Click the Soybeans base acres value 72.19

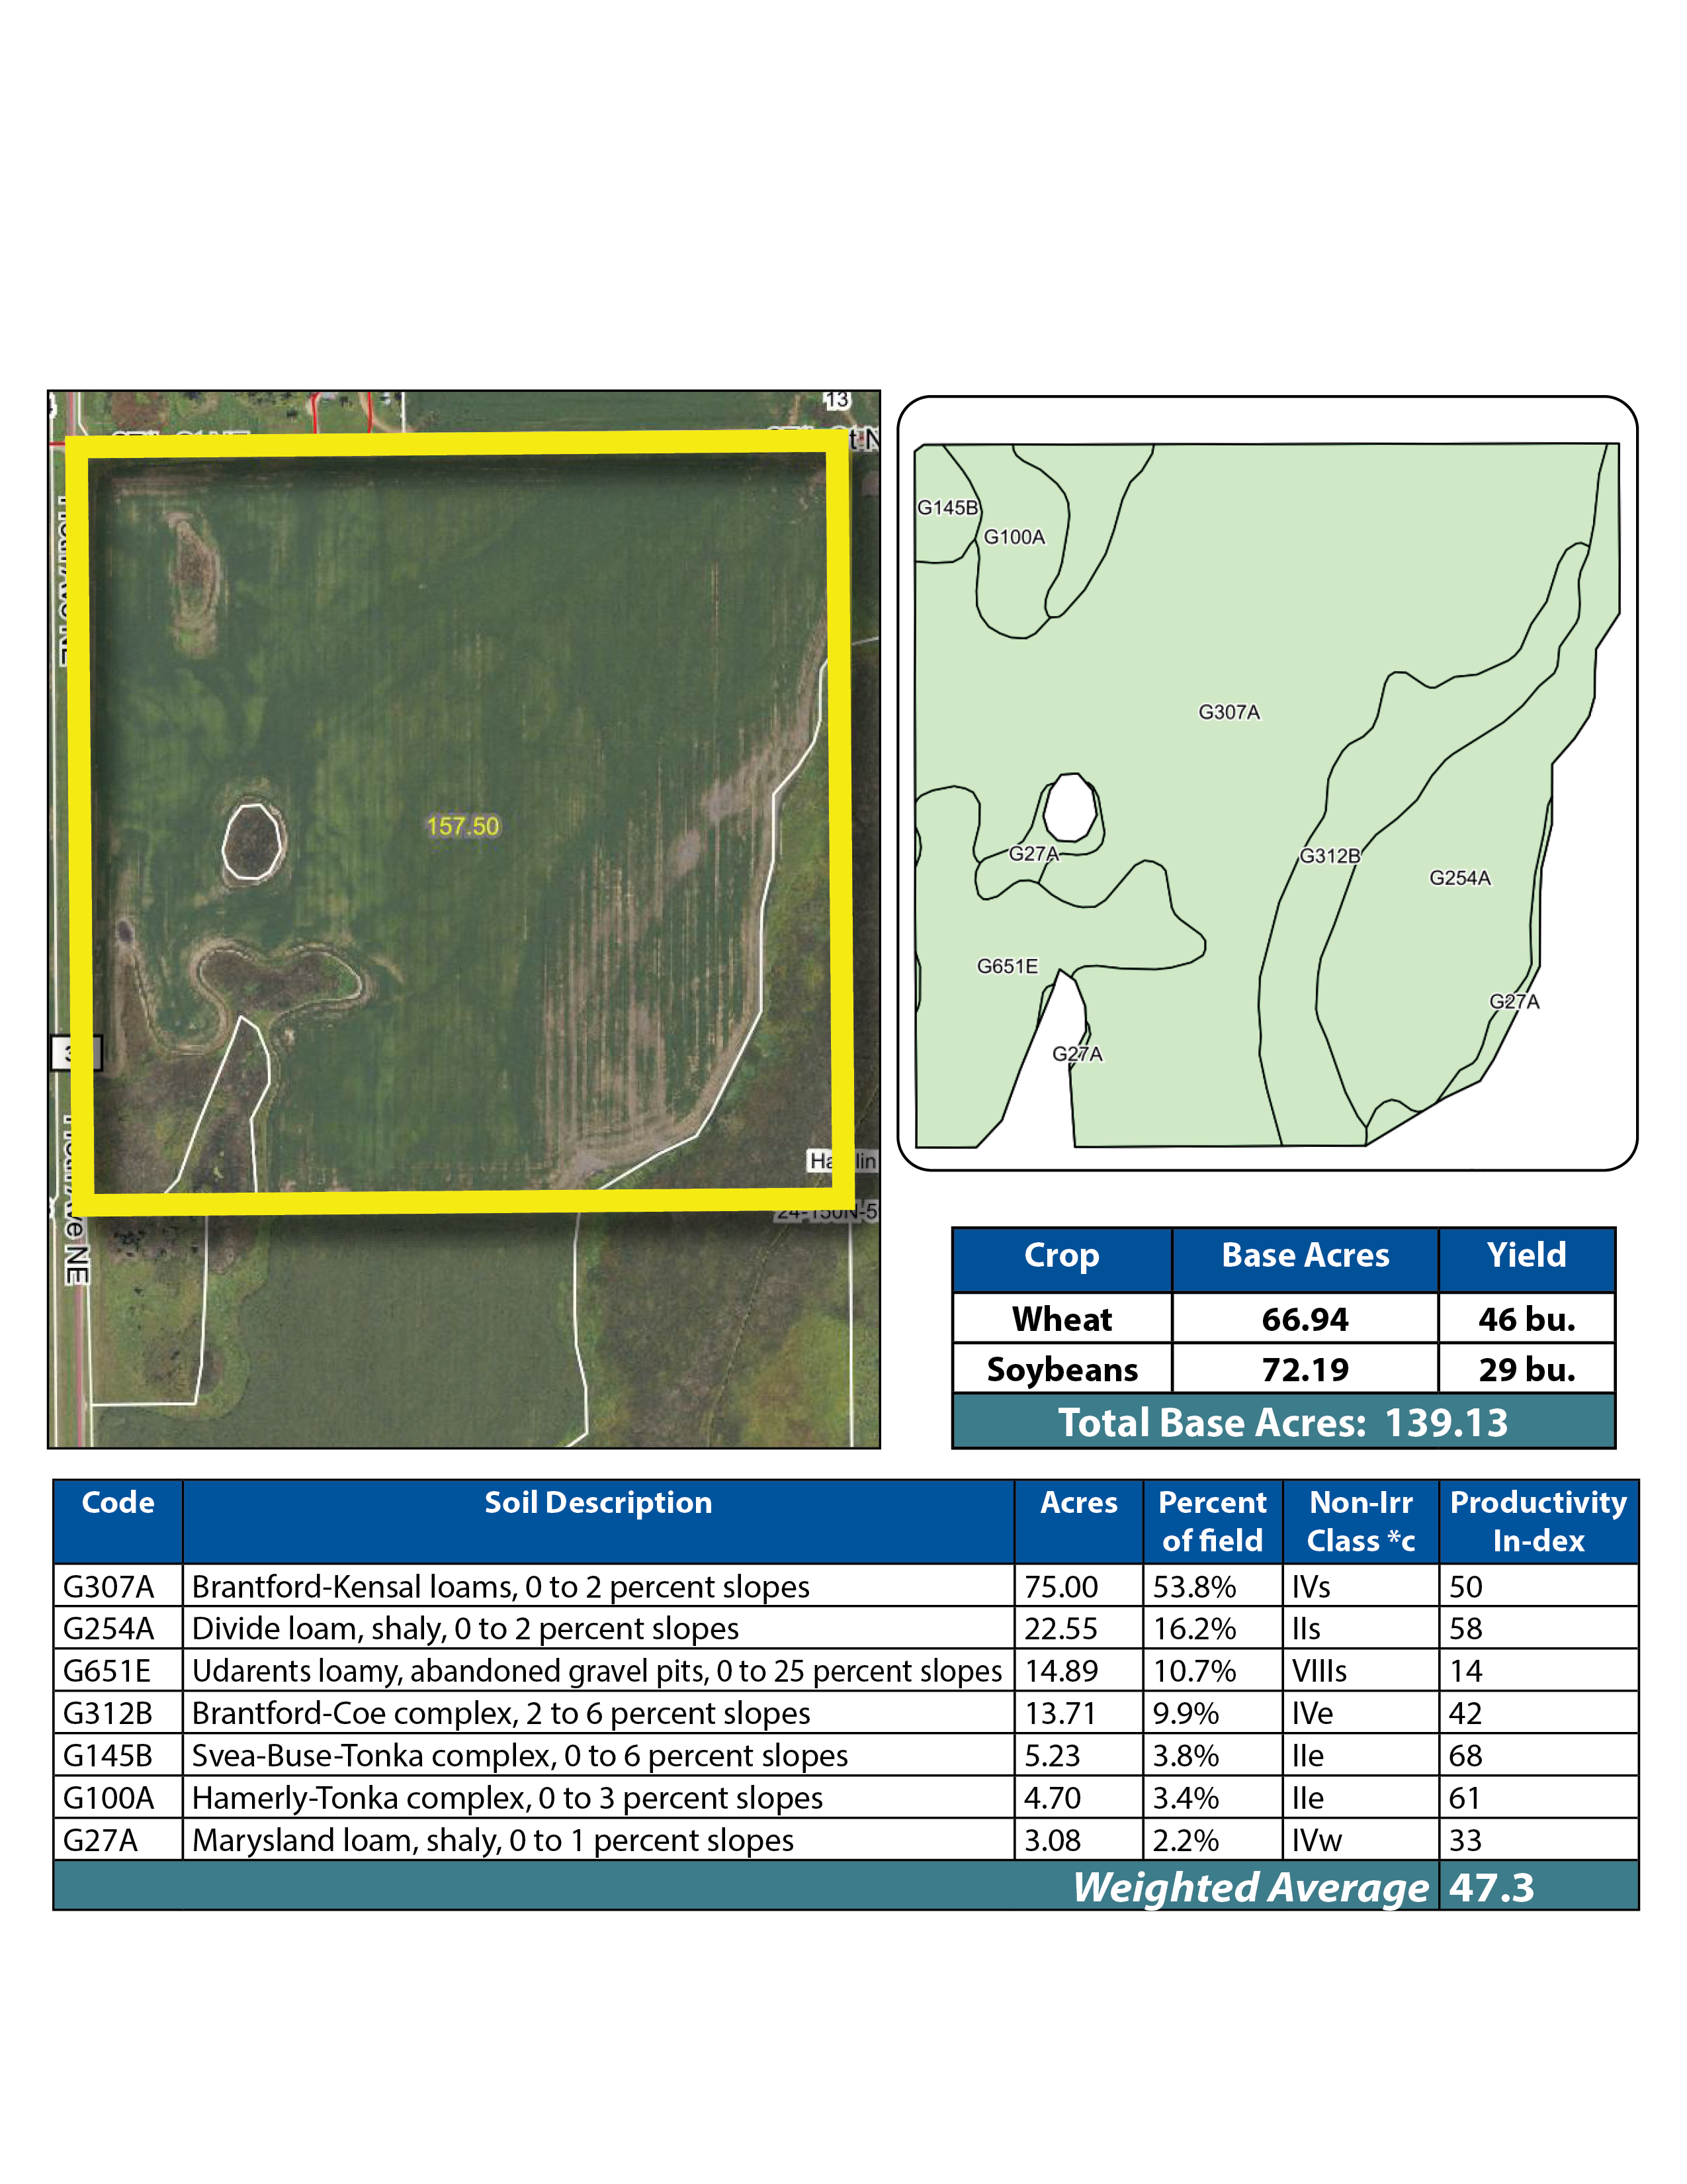coord(1304,1369)
